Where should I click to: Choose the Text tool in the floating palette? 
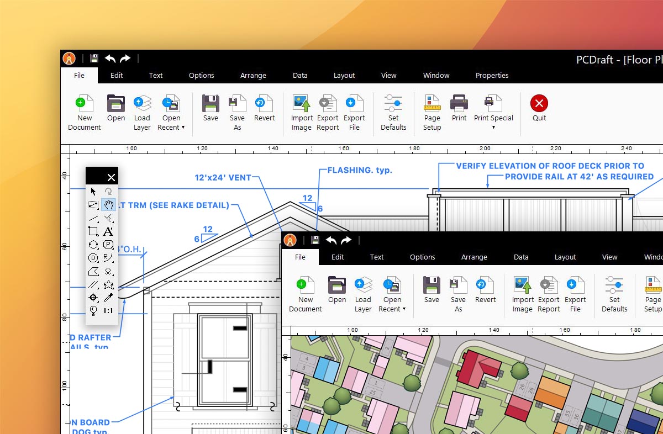[108, 231]
